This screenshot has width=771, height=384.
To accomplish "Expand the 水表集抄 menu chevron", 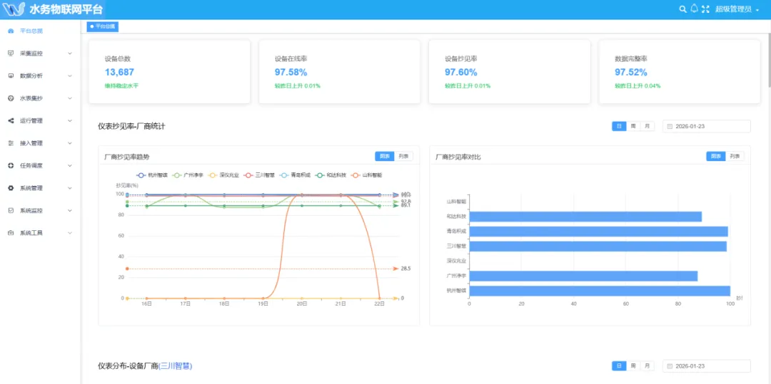I will tap(70, 98).
